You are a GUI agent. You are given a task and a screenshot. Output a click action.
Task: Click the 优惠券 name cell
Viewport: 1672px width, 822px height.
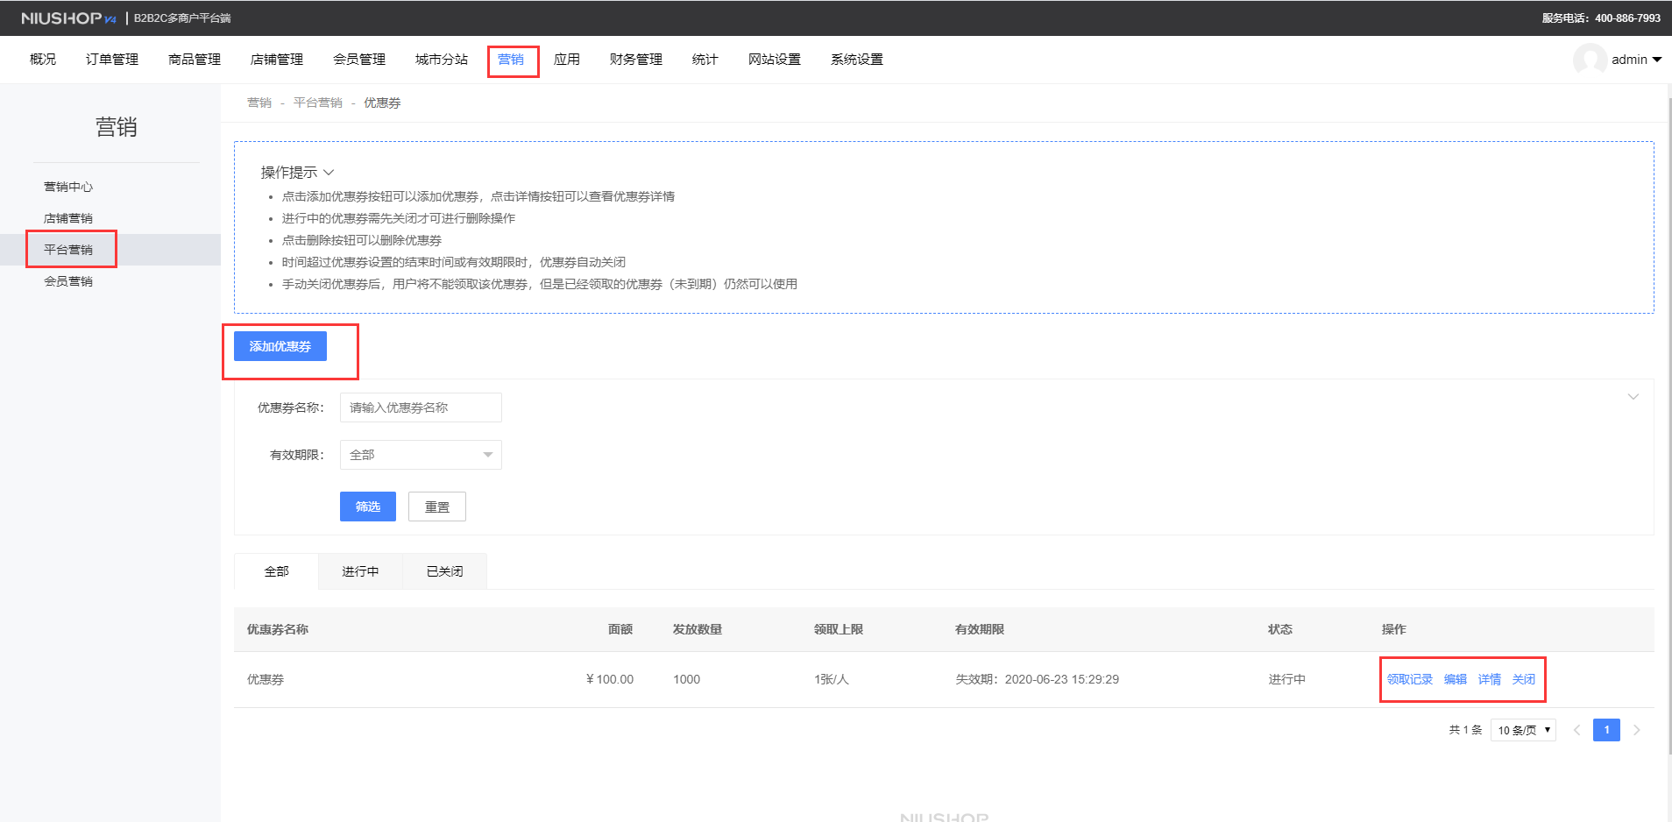click(266, 679)
